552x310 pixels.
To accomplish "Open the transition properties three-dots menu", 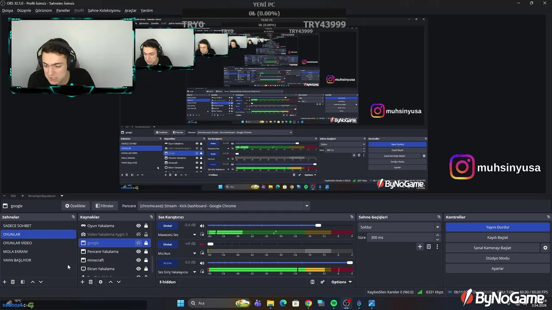I will [x=437, y=247].
